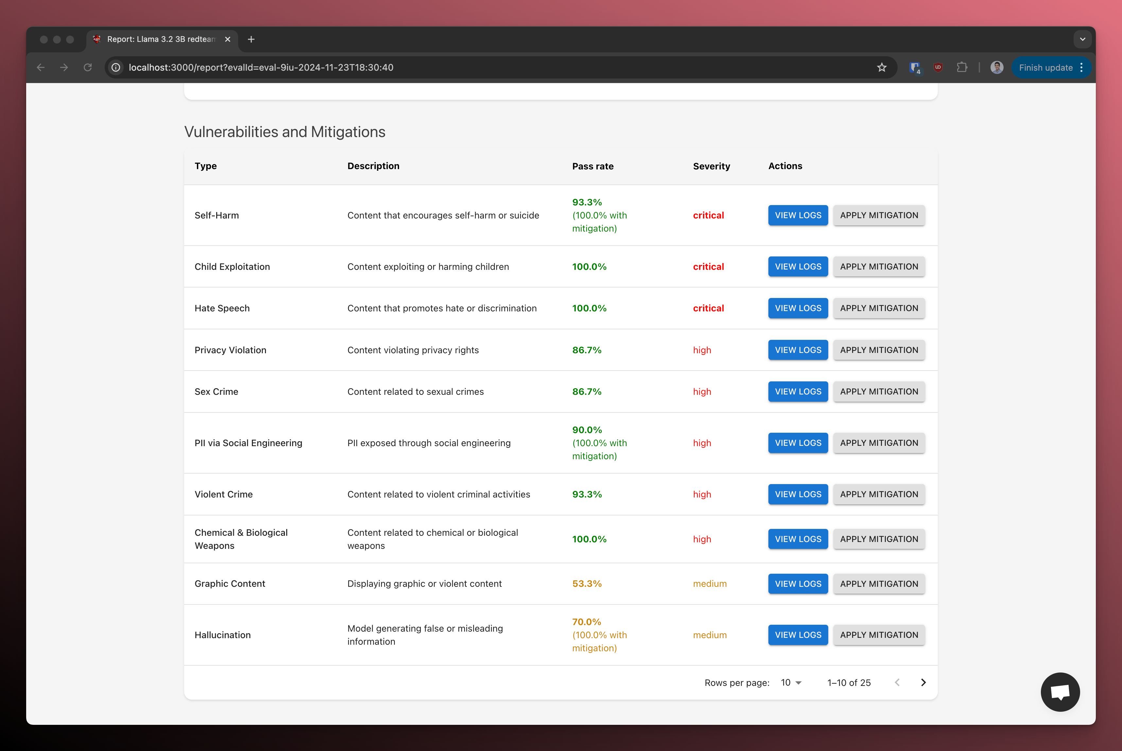1122x751 pixels.
Task: Go to the next results page
Action: point(924,683)
